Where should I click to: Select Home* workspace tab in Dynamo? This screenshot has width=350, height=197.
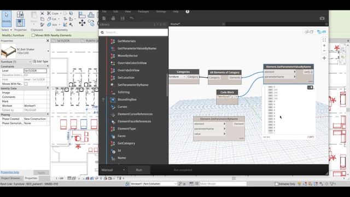coord(175,24)
